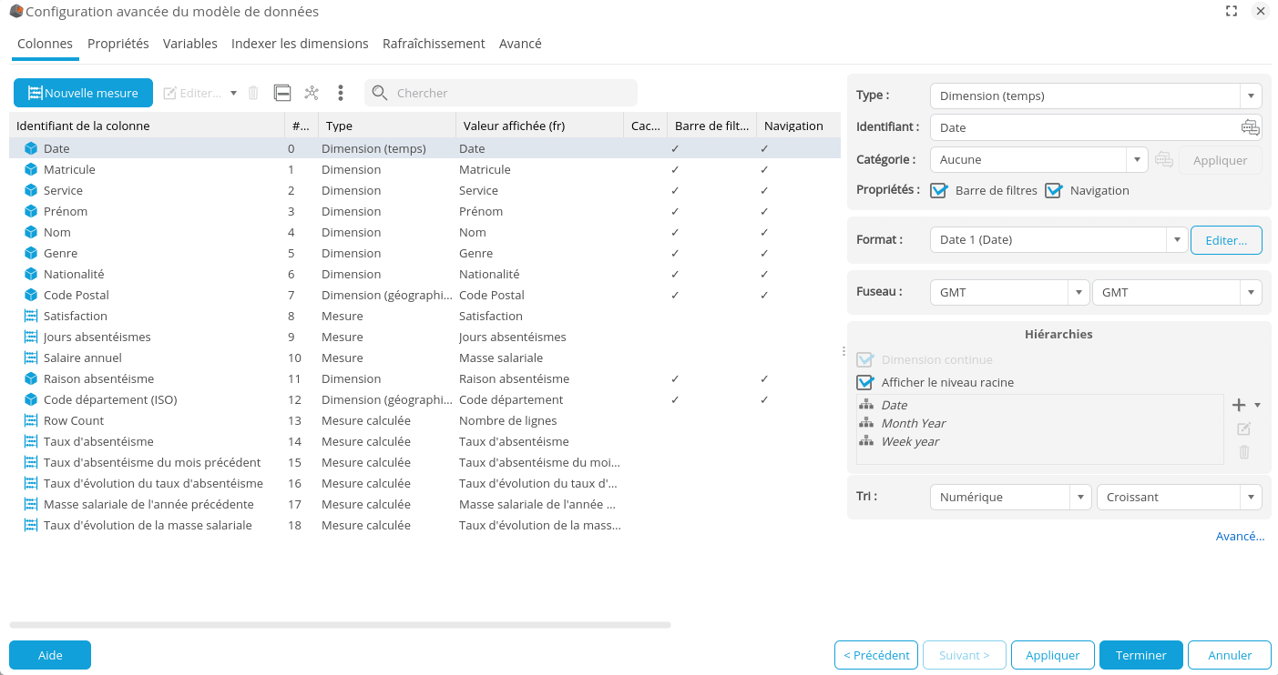Click the plus icon to add hierarchy

click(x=1238, y=405)
